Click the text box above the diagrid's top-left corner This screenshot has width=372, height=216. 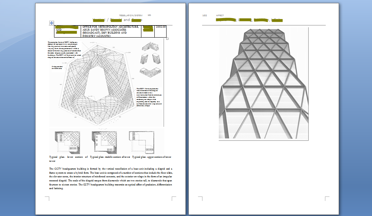click(64, 50)
